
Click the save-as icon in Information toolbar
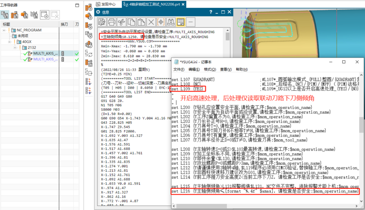click(101, 21)
